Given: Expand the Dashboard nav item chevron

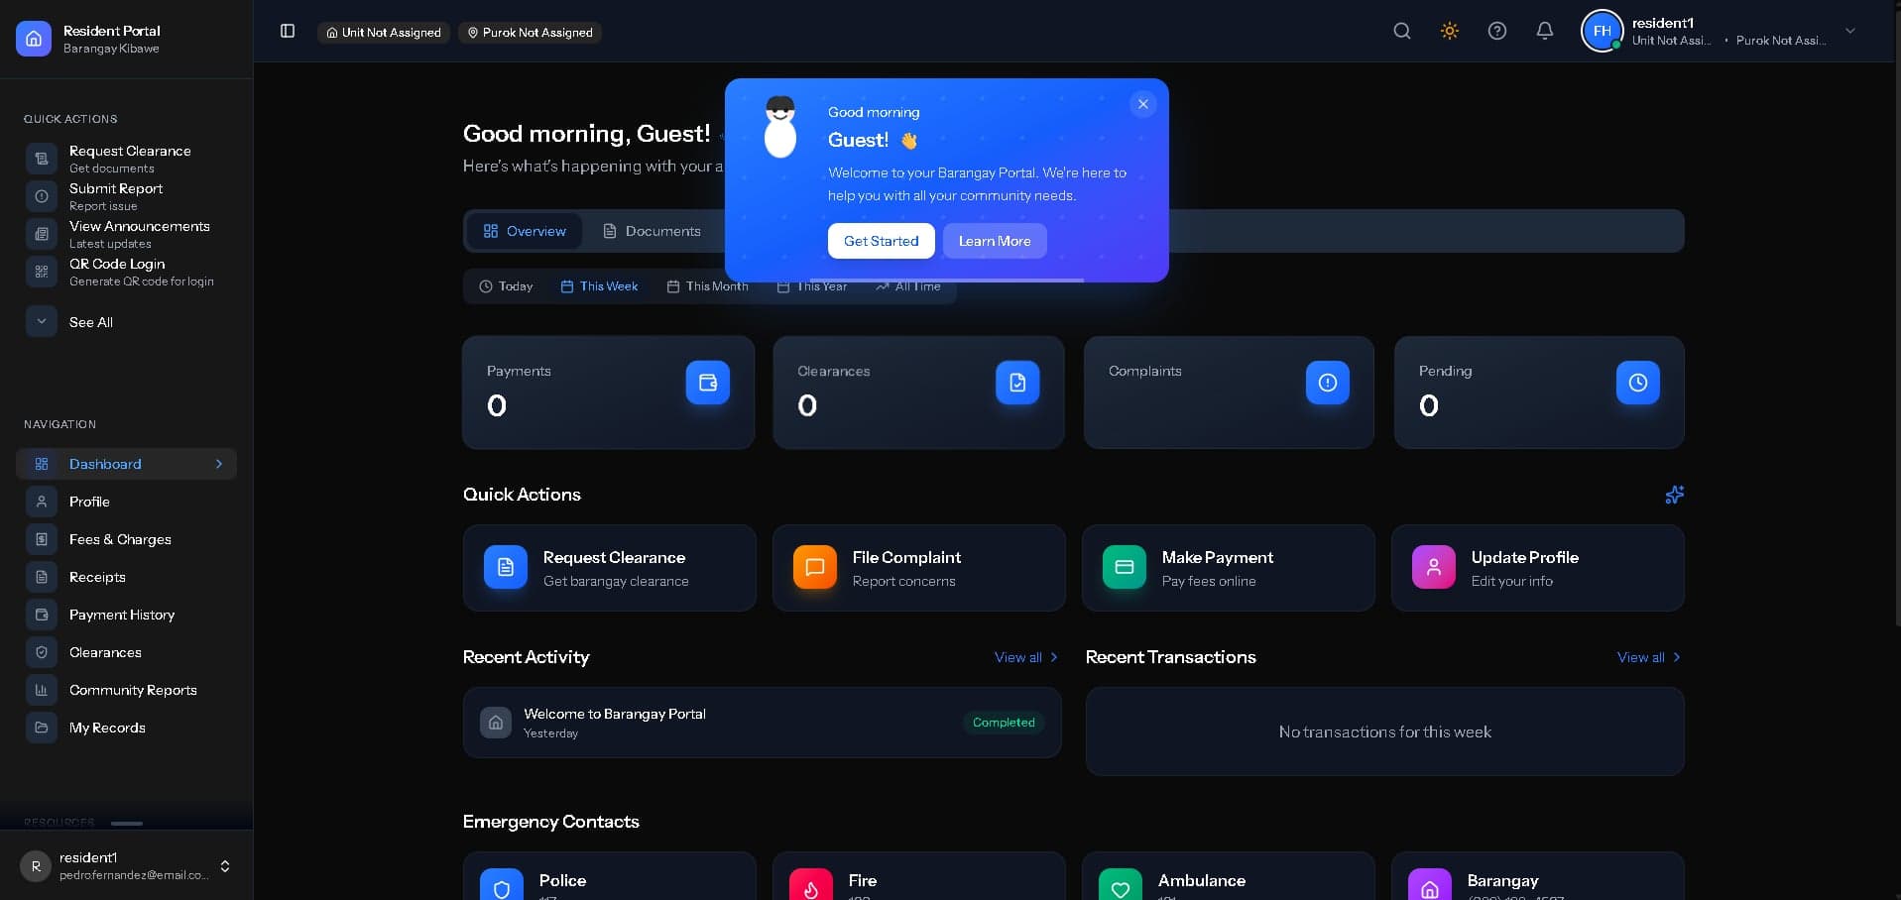Looking at the screenshot, I should click(219, 464).
